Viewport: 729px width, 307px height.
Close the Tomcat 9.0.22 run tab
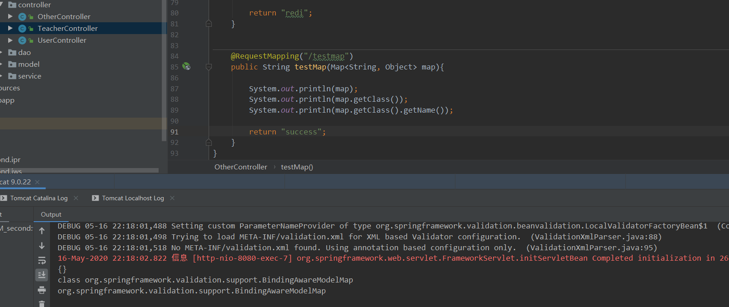(x=37, y=182)
